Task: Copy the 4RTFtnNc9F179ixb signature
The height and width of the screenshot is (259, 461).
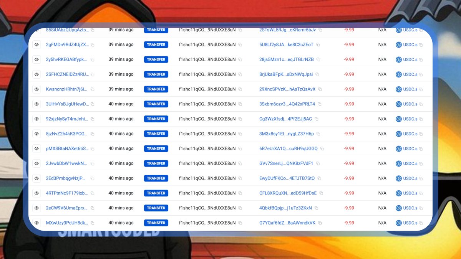Action: [x=93, y=193]
